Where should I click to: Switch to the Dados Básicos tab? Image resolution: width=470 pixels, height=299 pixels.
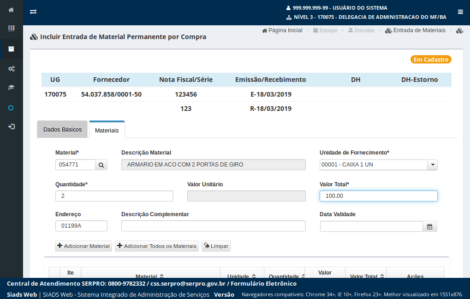62,130
